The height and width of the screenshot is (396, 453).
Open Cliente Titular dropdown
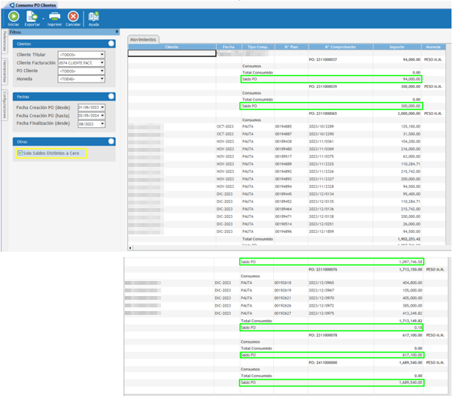(102, 55)
